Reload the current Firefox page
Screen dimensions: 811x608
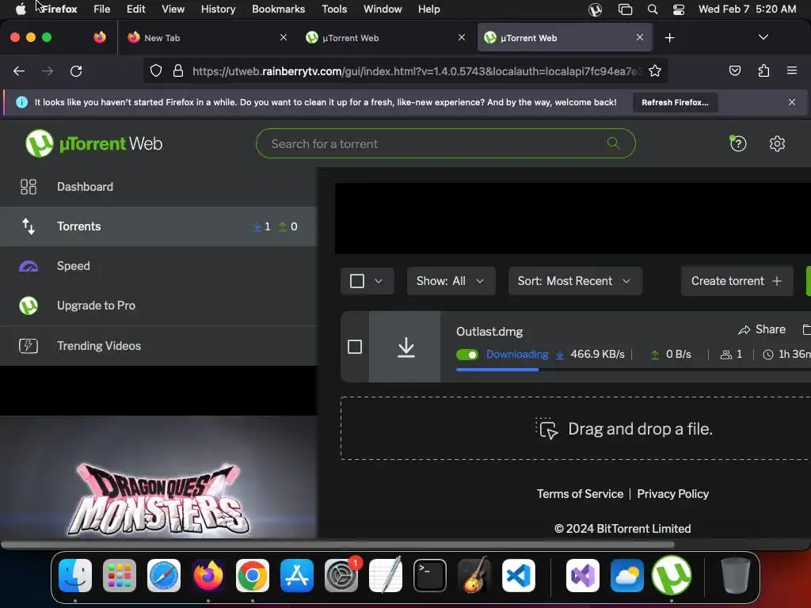click(76, 70)
